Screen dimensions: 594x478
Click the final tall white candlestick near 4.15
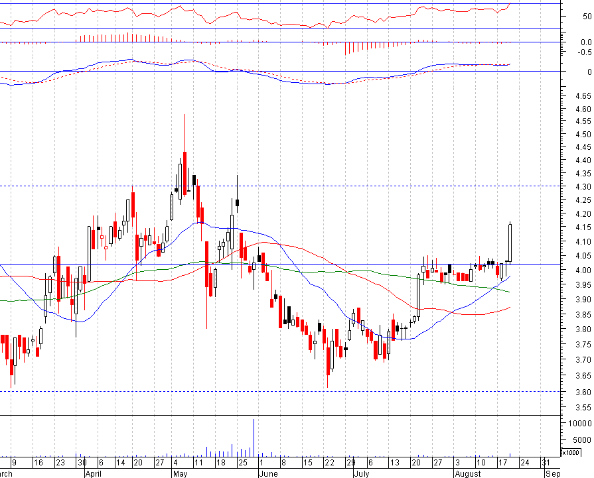click(x=510, y=243)
